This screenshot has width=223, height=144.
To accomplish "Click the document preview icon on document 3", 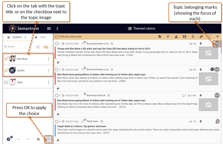I will click(201, 95).
